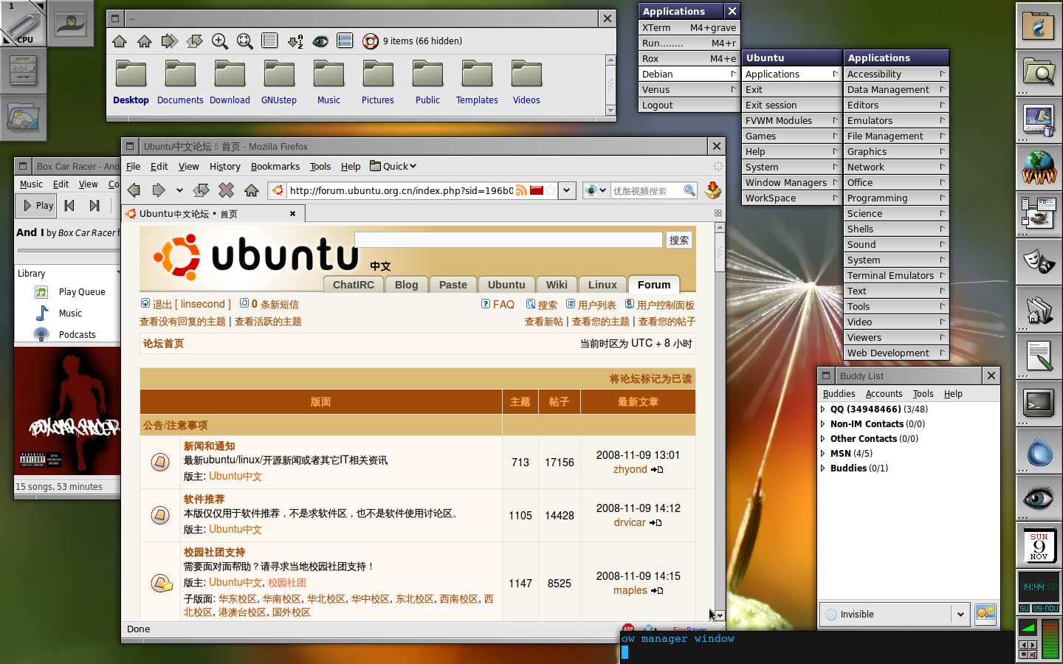Expand the MSN group in Buddy List
Screen dimensions: 1063x664
point(823,453)
